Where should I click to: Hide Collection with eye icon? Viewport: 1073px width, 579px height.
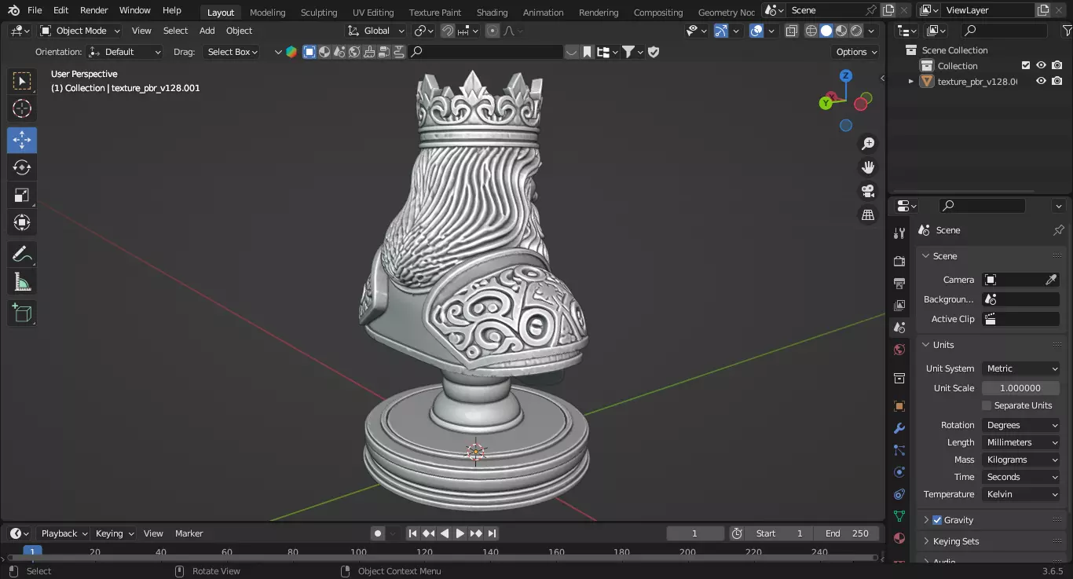pyautogui.click(x=1041, y=65)
